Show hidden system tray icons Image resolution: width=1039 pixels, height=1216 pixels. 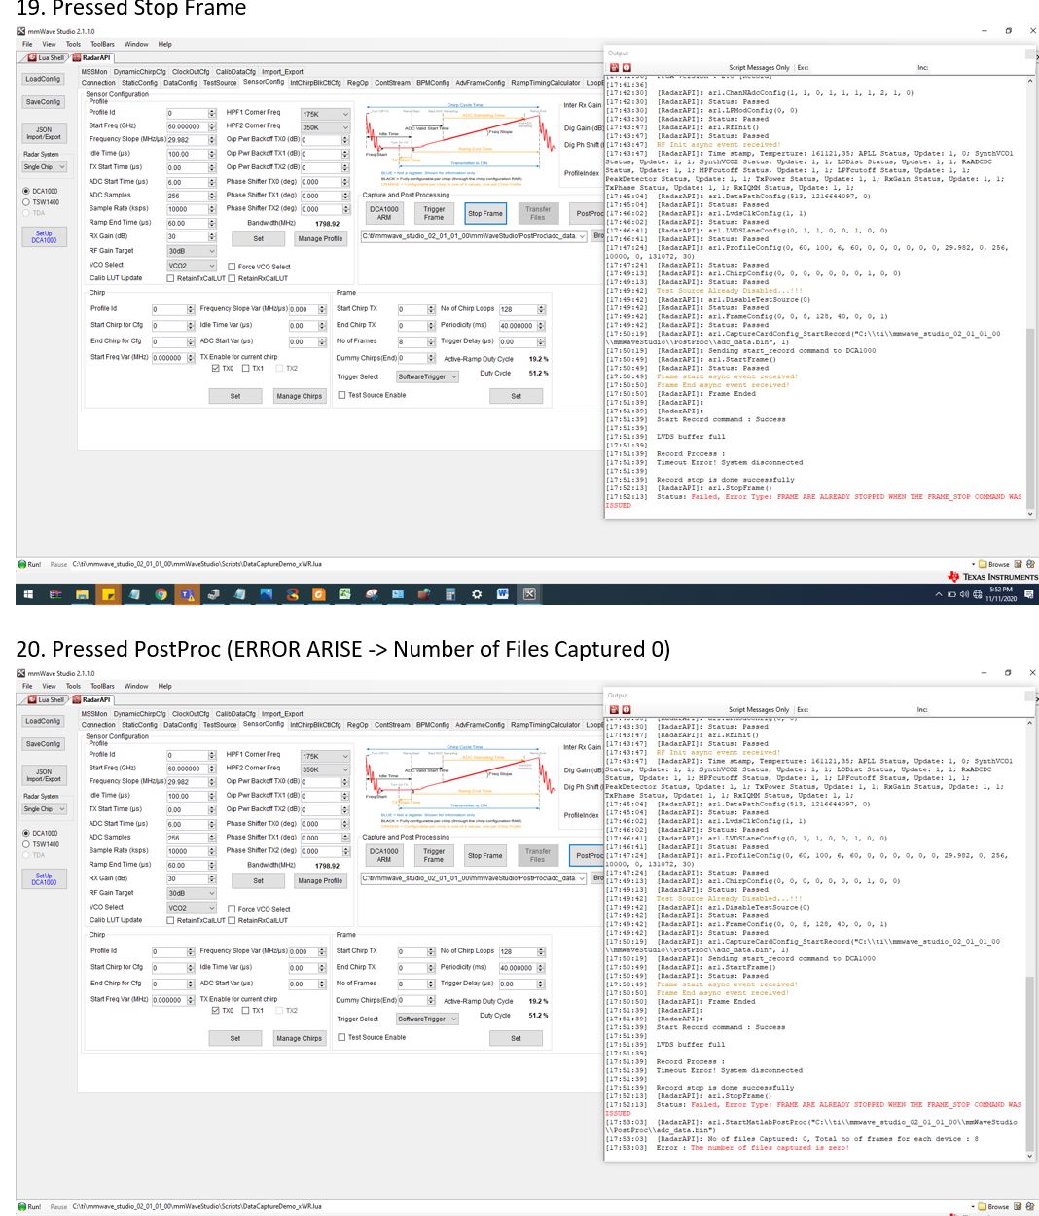(940, 594)
